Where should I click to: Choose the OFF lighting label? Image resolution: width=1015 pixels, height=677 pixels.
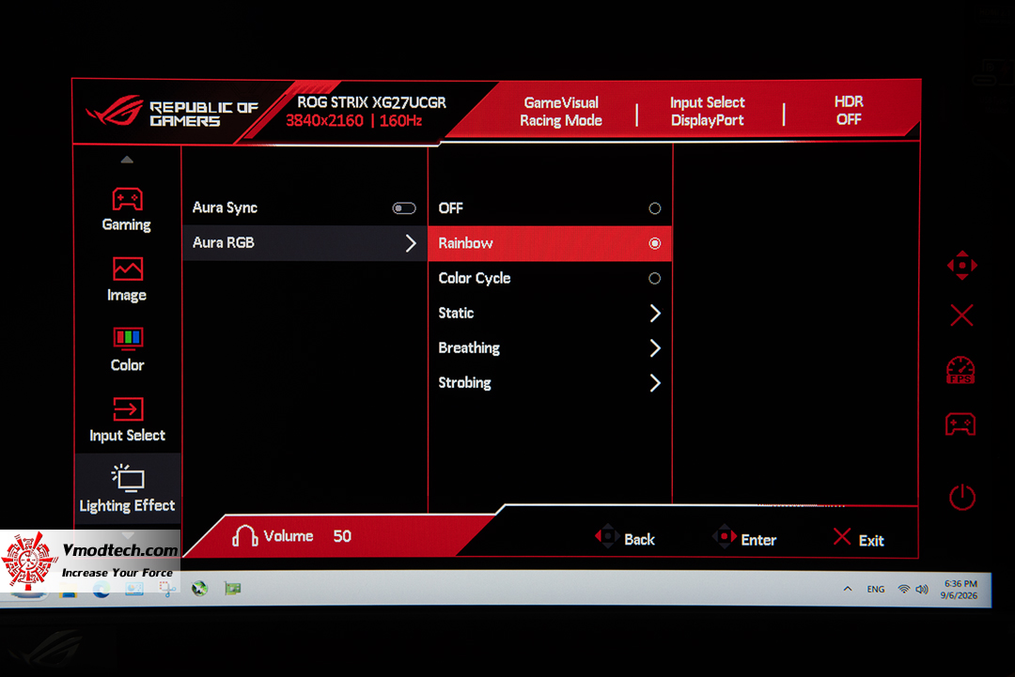coord(450,208)
